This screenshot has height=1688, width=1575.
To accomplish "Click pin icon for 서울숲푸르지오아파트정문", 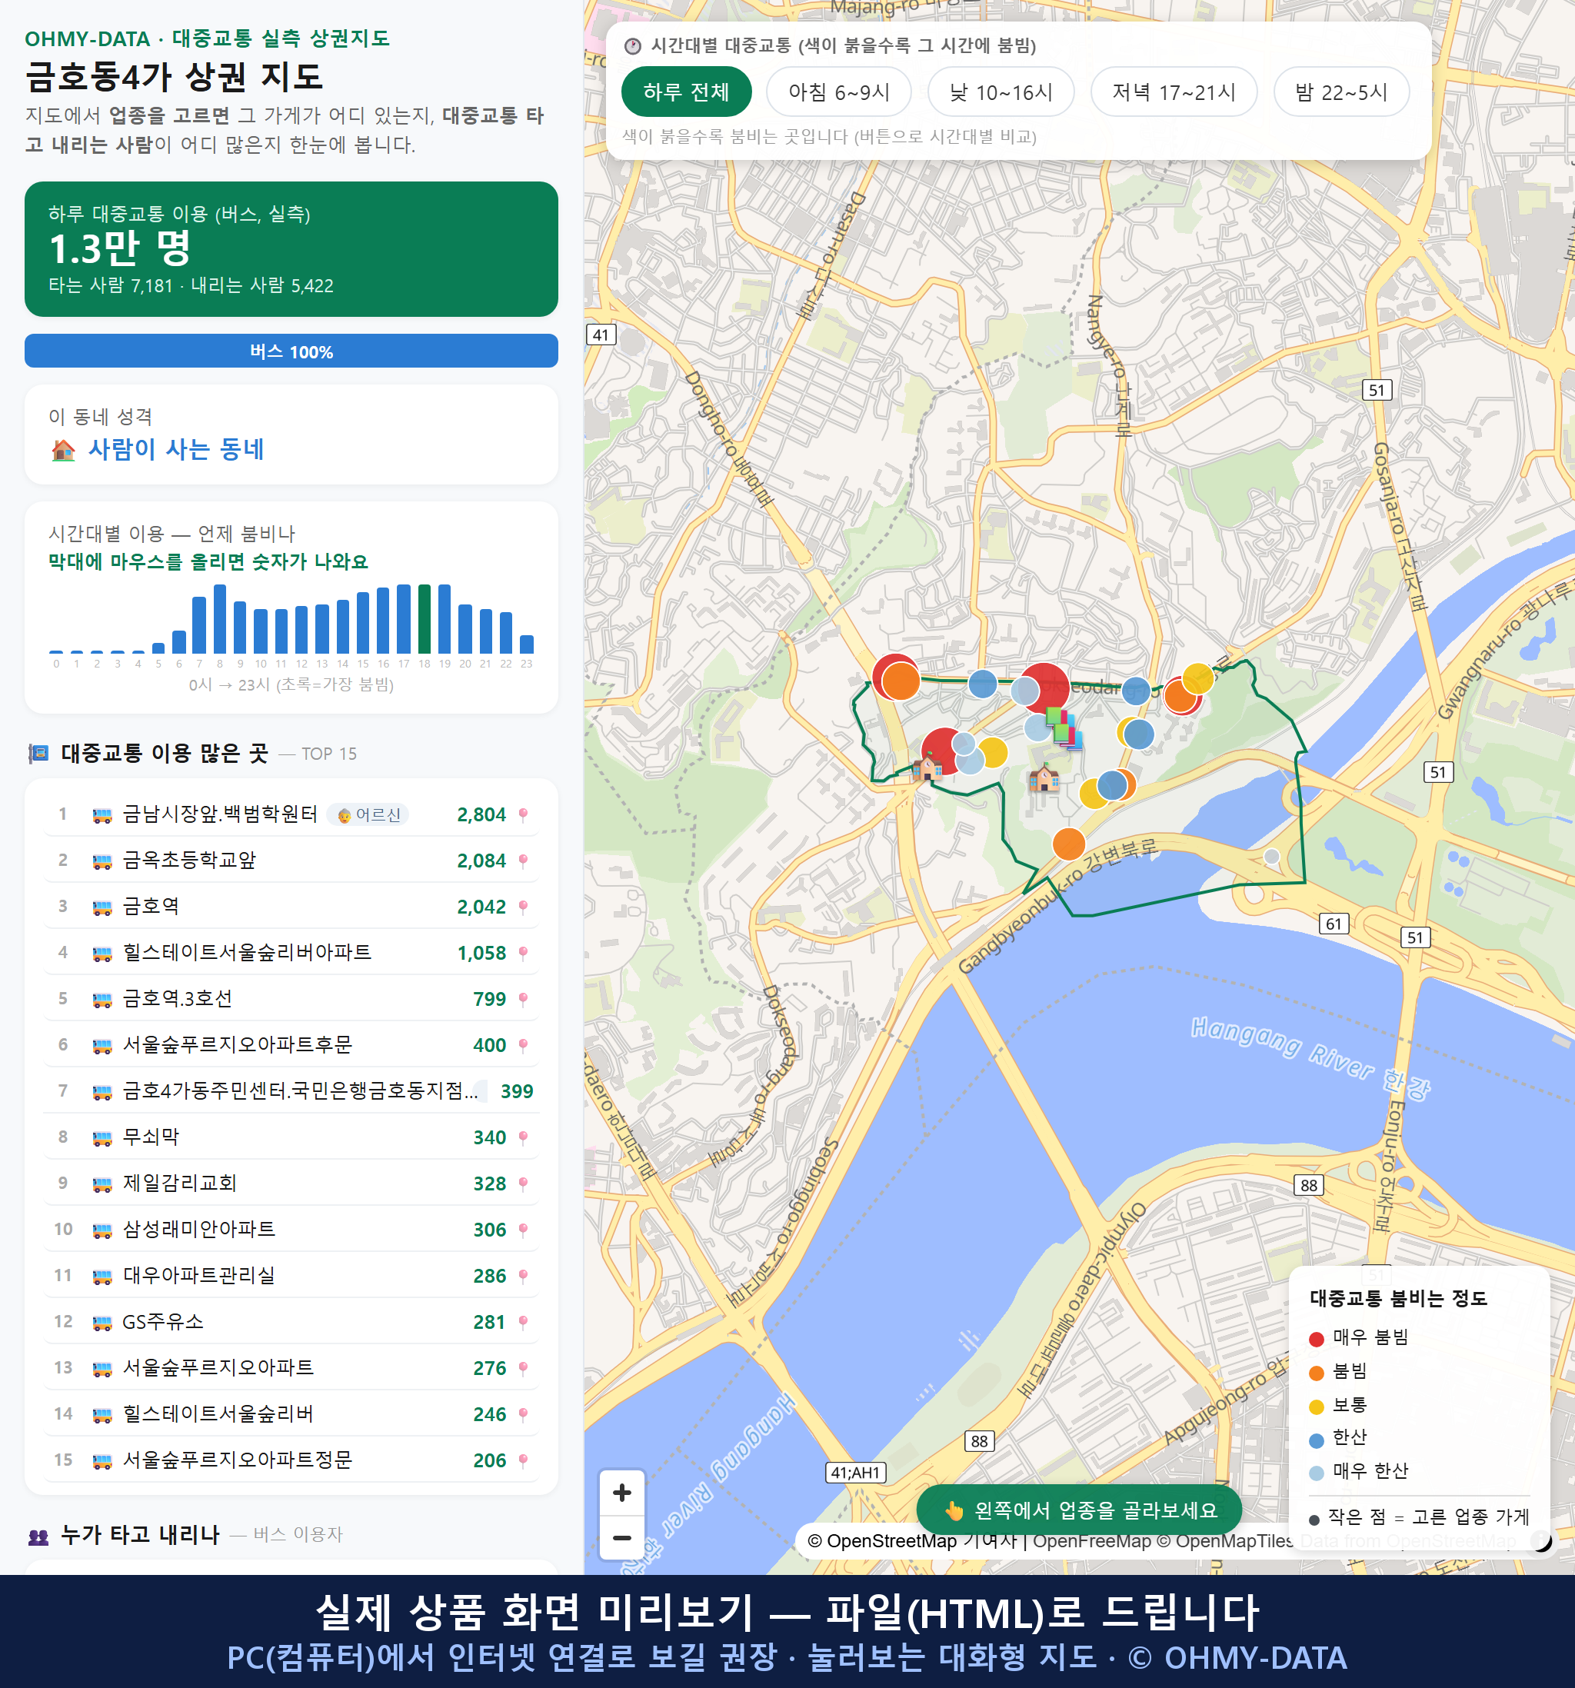I will (x=523, y=1460).
